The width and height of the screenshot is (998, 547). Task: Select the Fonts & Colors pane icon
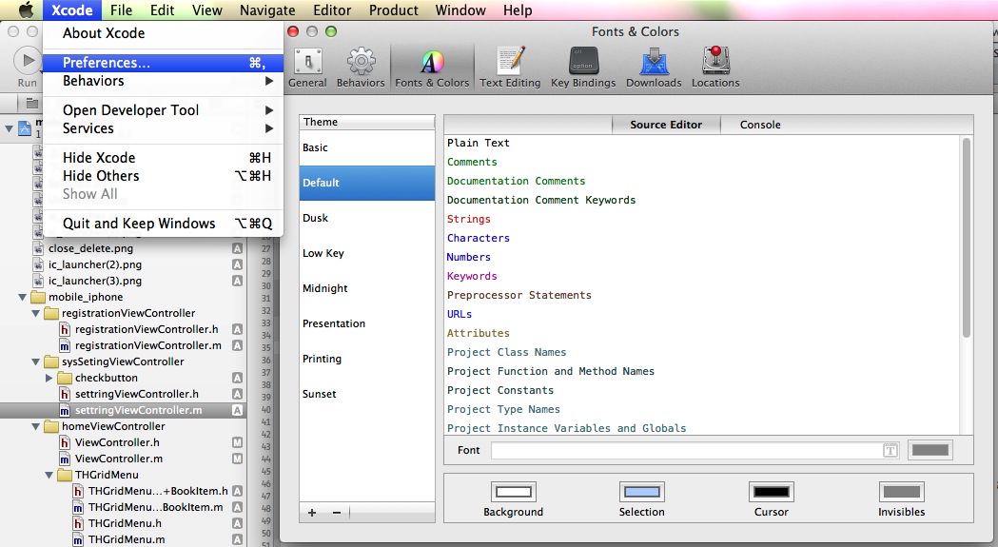[x=432, y=68]
